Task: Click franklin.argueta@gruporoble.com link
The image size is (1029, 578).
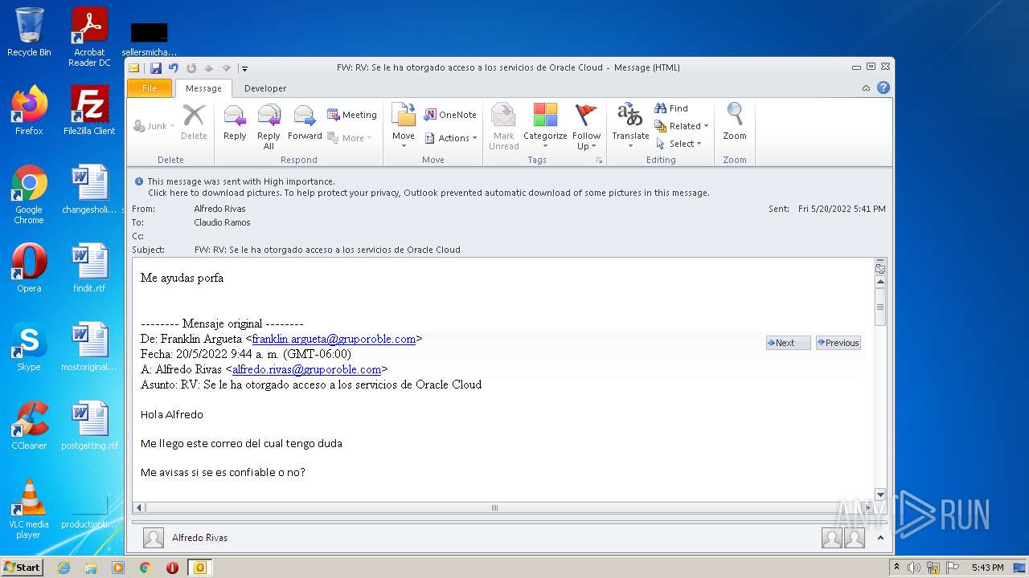Action: [x=334, y=339]
